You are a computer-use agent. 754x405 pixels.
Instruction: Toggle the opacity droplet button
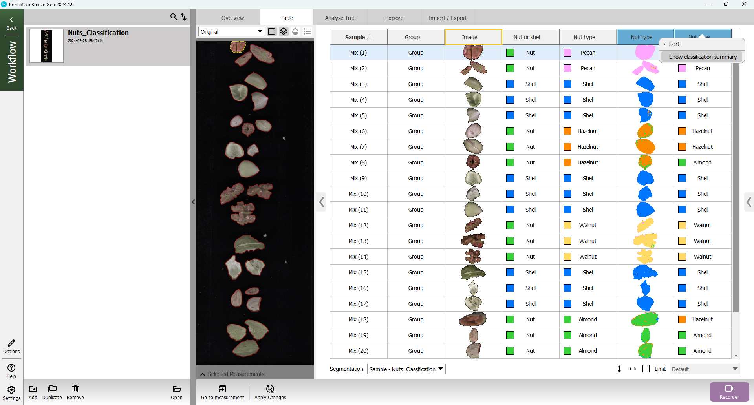point(295,31)
